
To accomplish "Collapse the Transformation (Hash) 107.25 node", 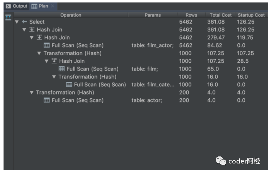I will 39,53.
